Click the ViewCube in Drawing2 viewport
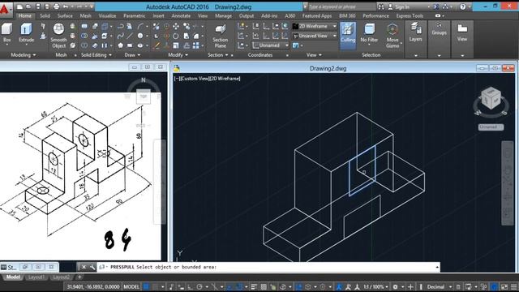This screenshot has width=519, height=292. [491, 98]
